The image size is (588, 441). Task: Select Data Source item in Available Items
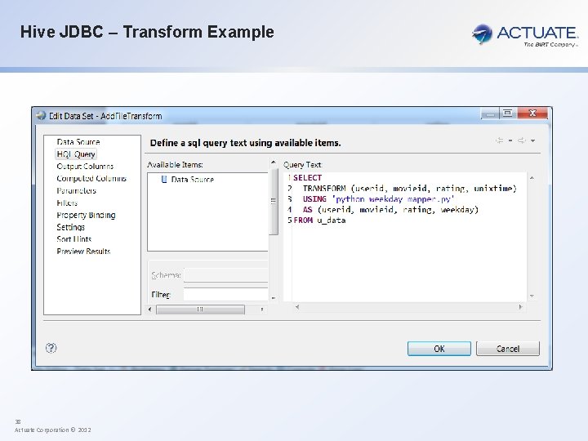point(193,179)
